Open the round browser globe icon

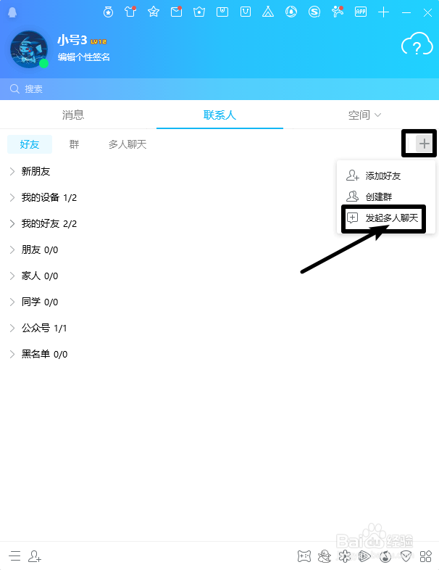tap(290, 12)
